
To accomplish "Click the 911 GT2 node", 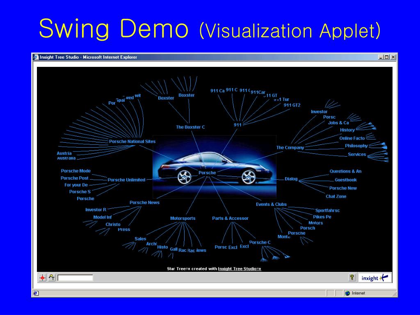I will (292, 105).
